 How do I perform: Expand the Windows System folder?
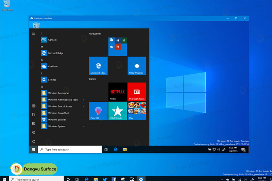tap(63, 126)
